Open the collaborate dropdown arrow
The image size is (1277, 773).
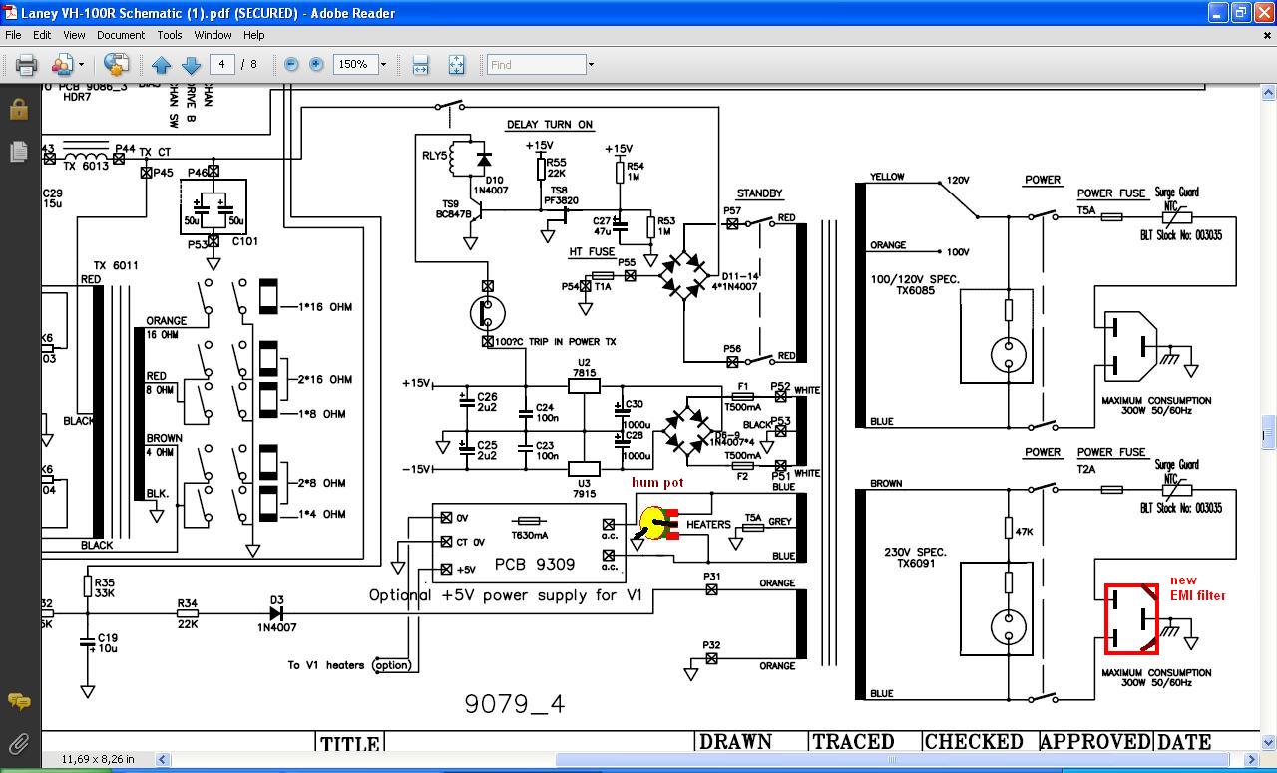pyautogui.click(x=81, y=65)
